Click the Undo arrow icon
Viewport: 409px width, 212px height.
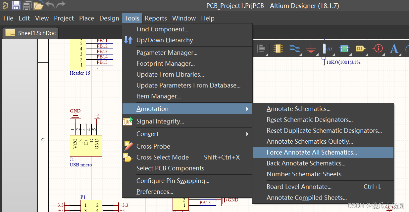(50, 5)
